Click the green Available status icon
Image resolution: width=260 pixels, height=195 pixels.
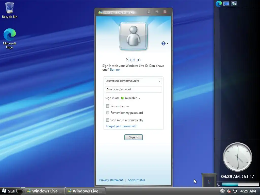coord(122,98)
